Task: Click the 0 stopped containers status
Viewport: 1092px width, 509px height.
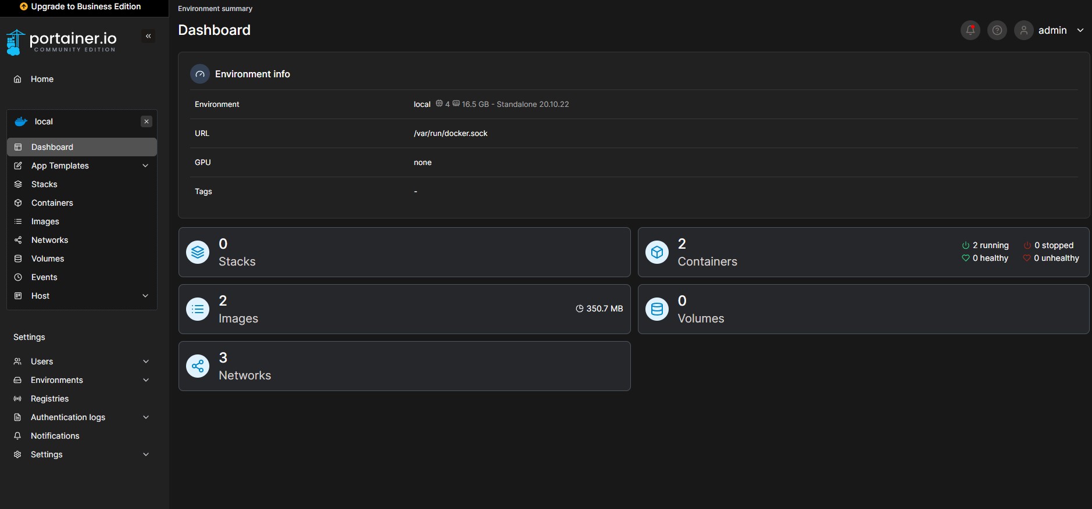Action: (x=1049, y=245)
